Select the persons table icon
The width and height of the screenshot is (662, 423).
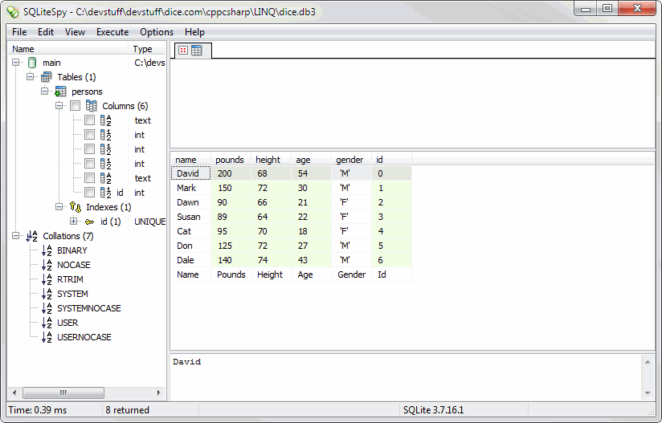coord(60,92)
